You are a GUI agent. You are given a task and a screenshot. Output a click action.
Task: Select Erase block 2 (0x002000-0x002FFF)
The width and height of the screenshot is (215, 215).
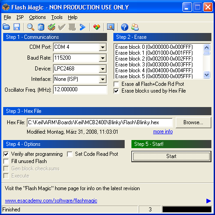[154, 59]
